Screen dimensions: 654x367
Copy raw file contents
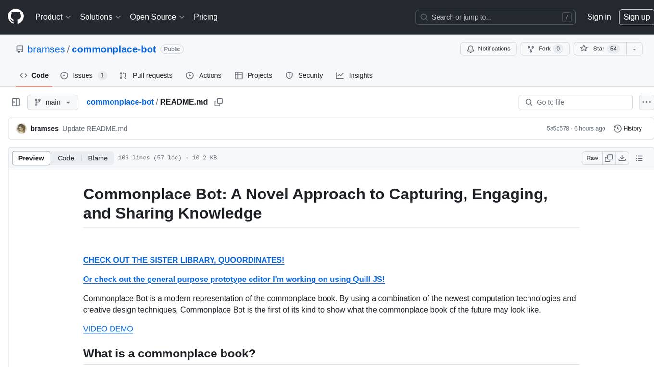[x=609, y=158]
